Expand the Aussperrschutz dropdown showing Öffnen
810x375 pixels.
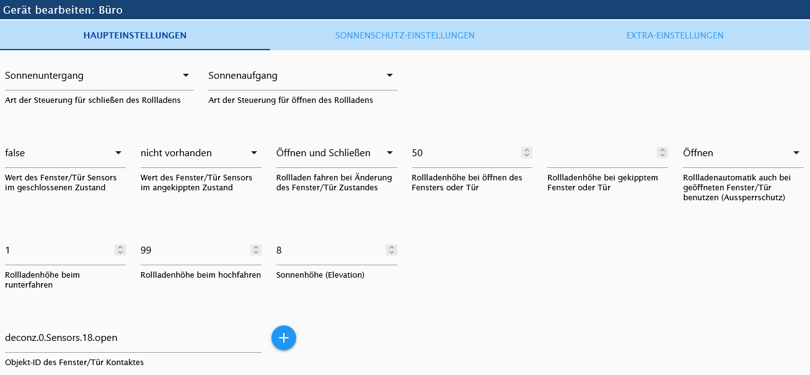point(743,153)
